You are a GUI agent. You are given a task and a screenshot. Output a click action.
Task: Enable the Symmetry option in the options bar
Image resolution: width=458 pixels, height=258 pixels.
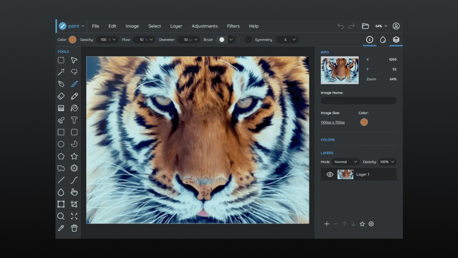(x=248, y=39)
